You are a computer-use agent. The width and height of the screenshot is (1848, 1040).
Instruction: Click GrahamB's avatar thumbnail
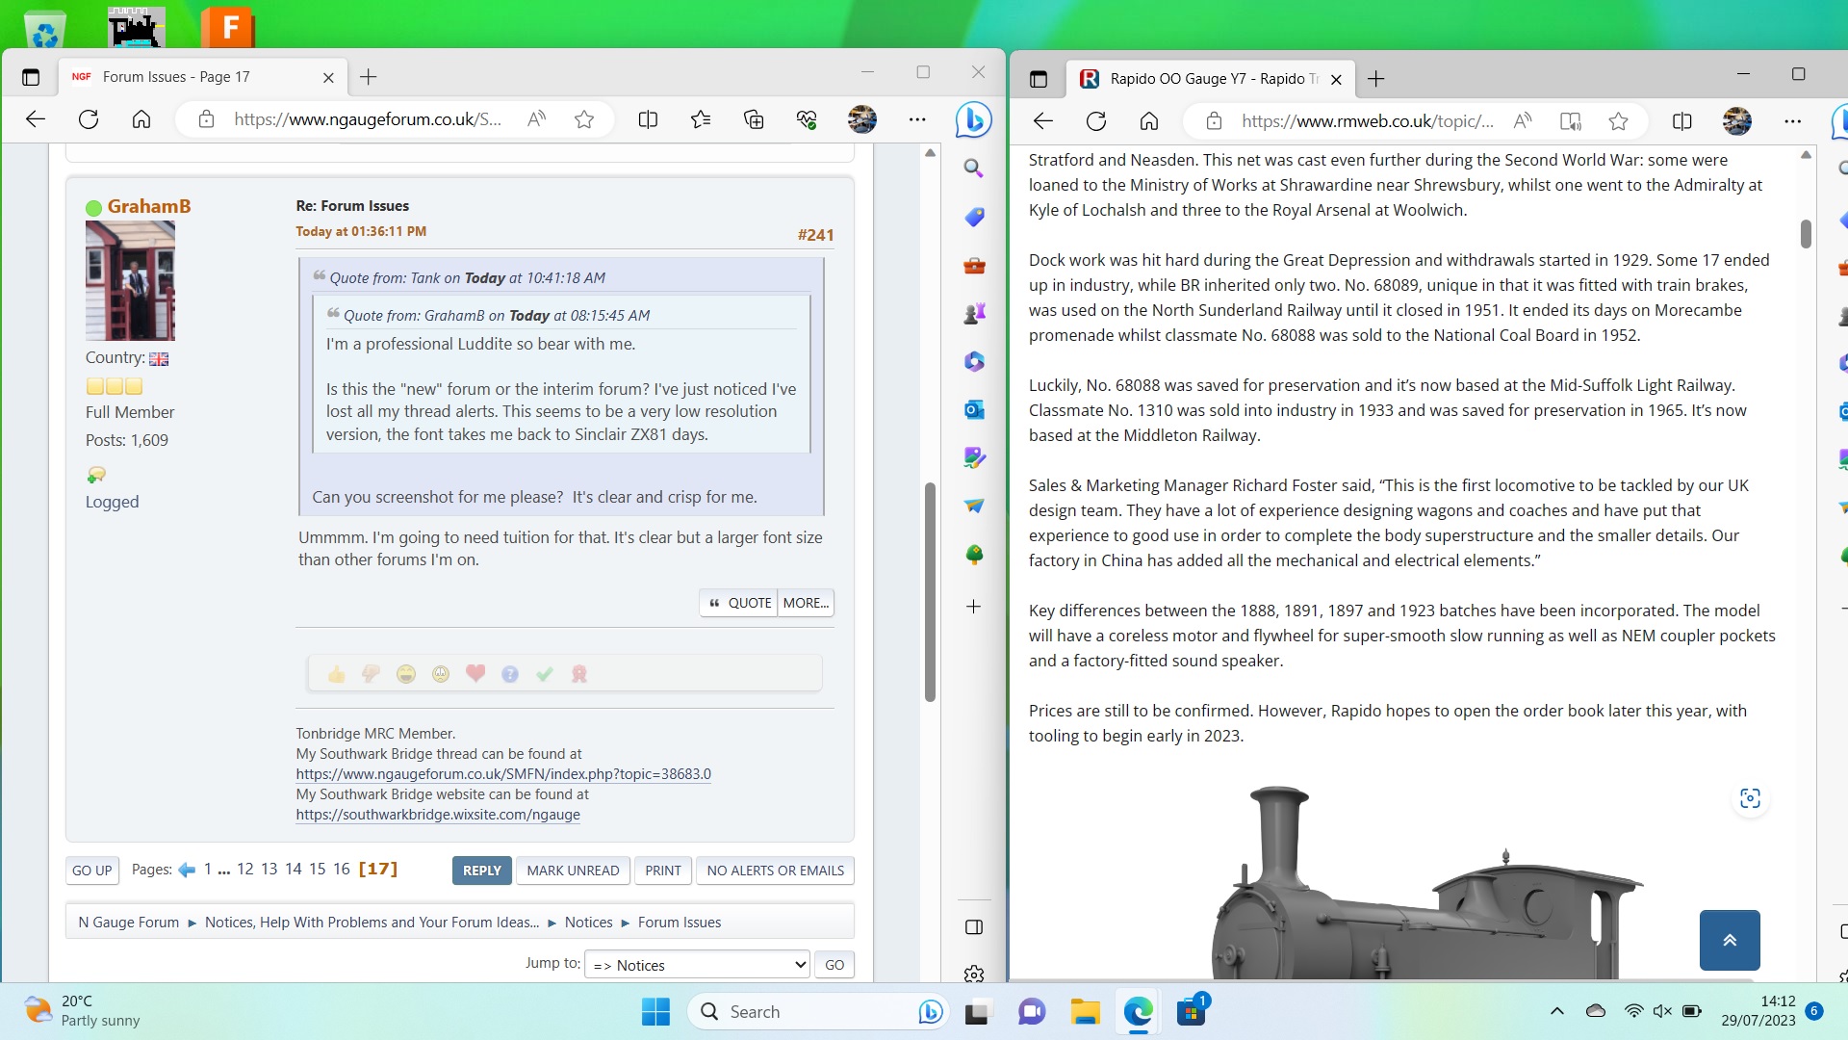tap(130, 281)
